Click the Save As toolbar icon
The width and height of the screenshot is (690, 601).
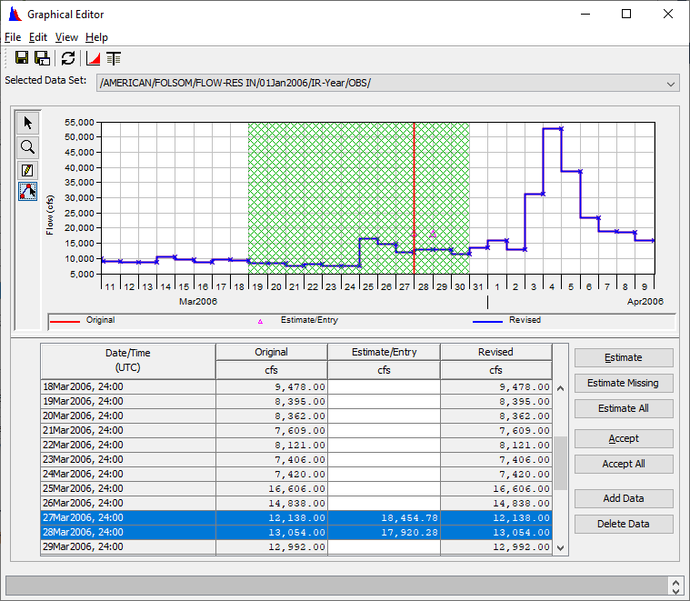(42, 58)
